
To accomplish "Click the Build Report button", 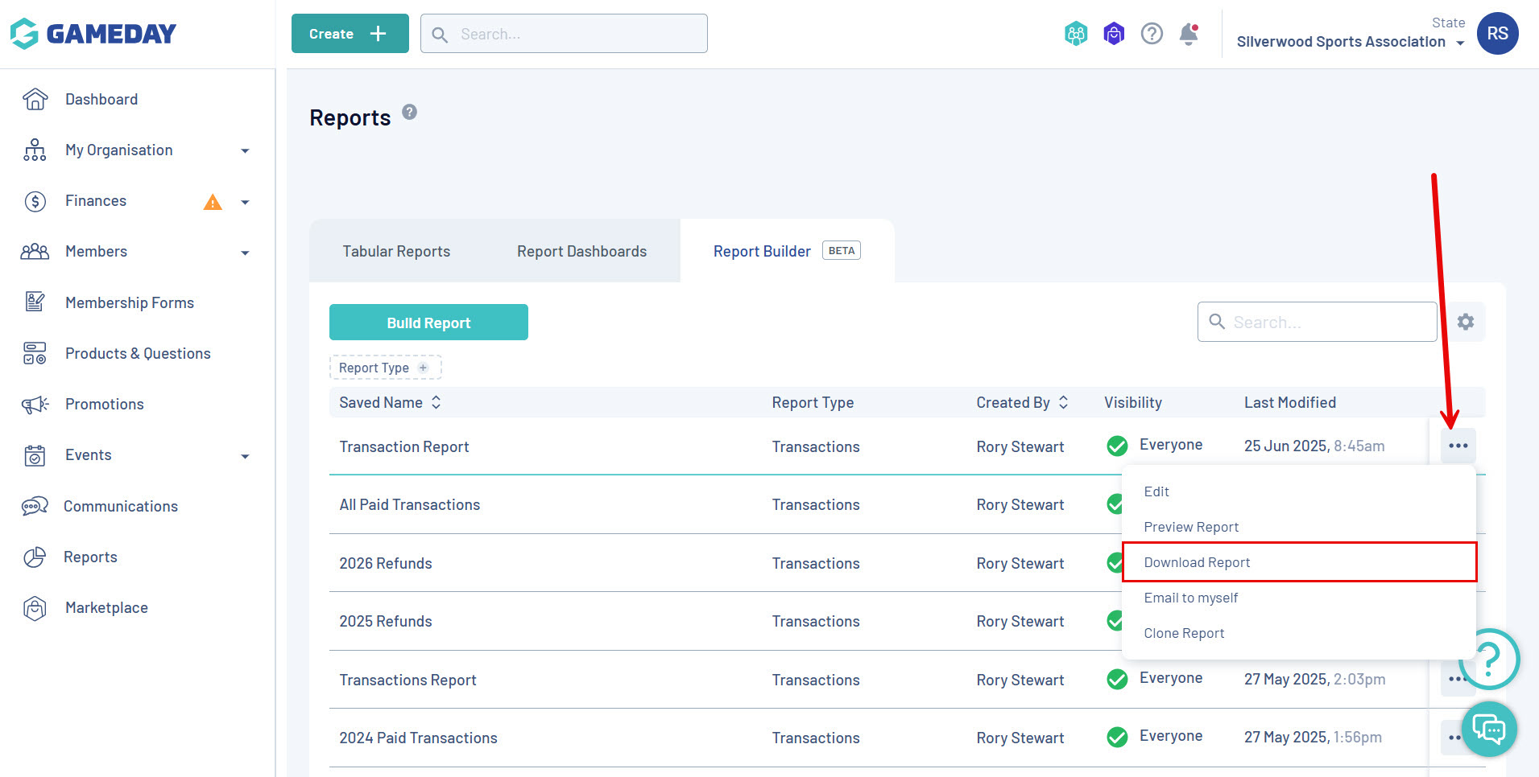I will tap(428, 323).
